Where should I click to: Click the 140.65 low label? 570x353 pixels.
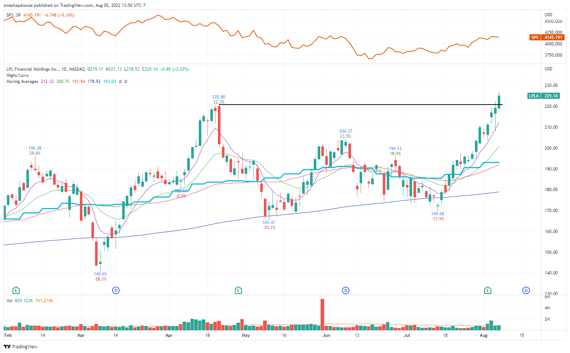100,274
